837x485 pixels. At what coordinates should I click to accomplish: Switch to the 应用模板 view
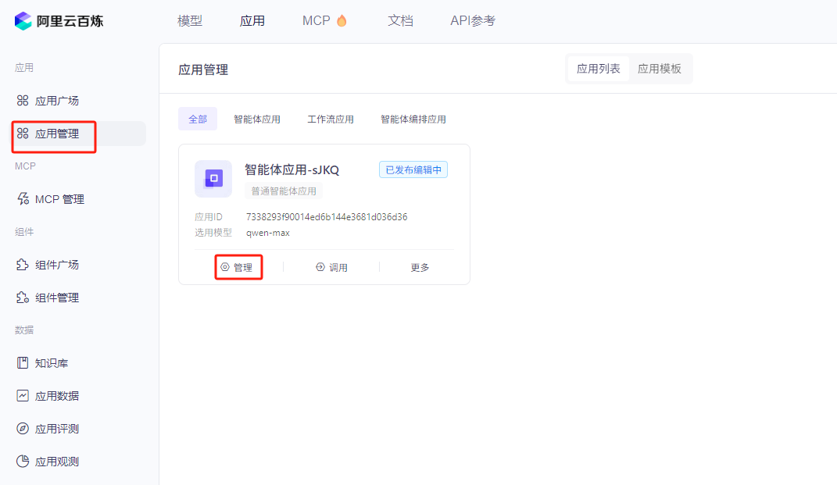click(x=659, y=69)
